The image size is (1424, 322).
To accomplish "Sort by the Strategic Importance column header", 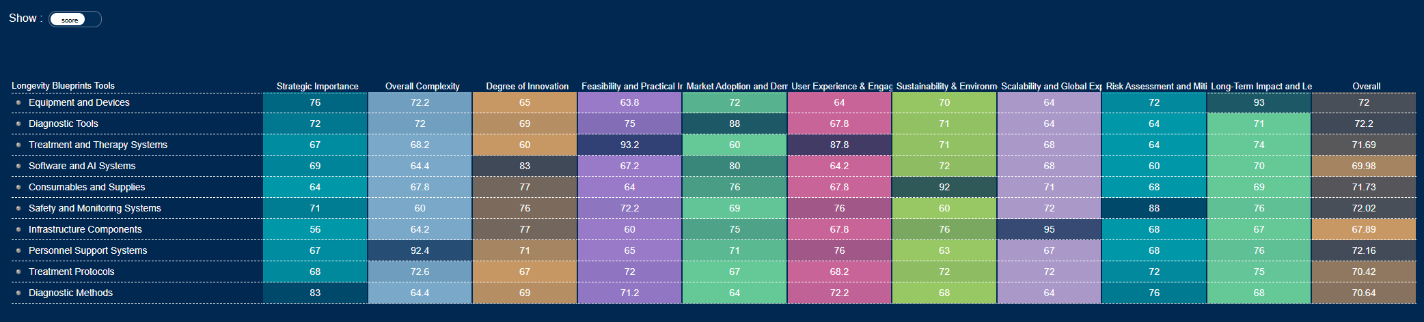I will coord(317,86).
